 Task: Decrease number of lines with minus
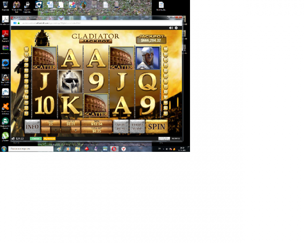point(46,130)
